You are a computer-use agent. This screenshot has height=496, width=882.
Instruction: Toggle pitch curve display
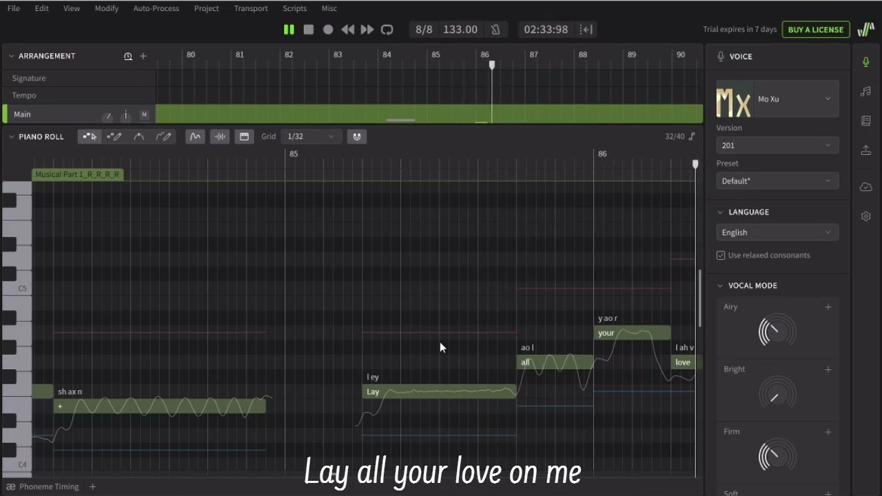pyautogui.click(x=195, y=136)
